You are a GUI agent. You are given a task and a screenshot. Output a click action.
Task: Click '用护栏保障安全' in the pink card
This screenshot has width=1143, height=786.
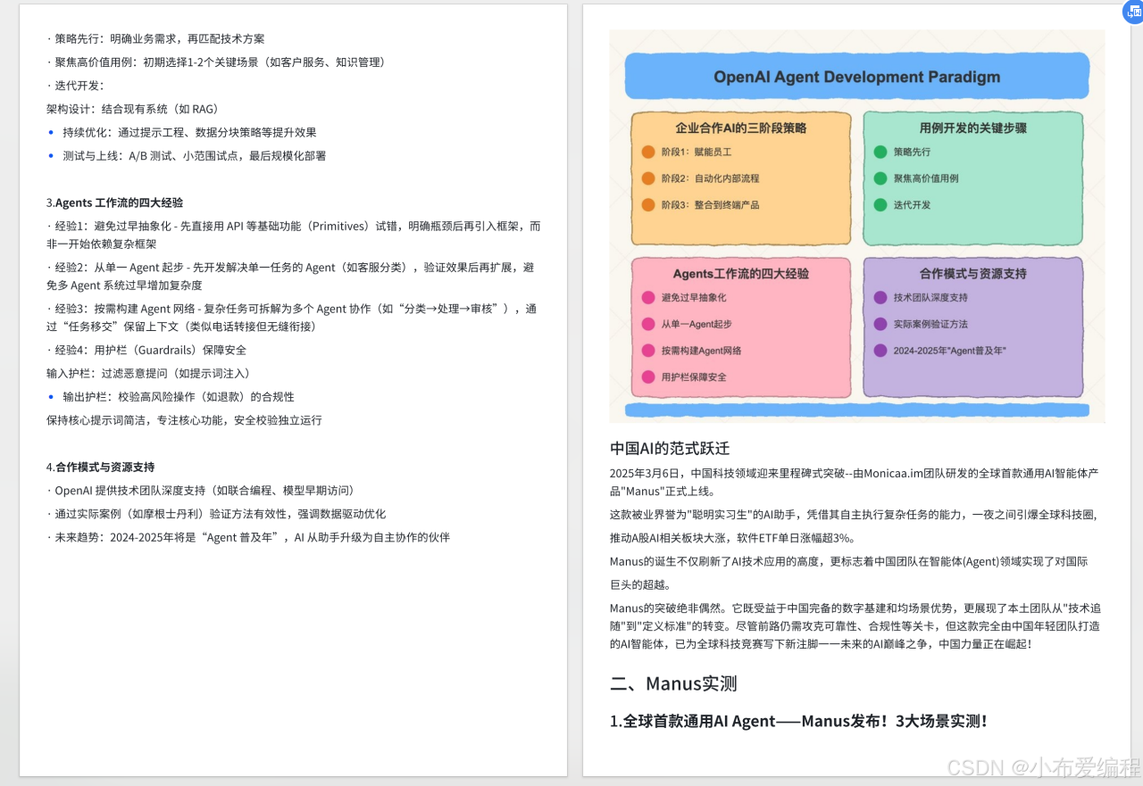click(x=694, y=376)
